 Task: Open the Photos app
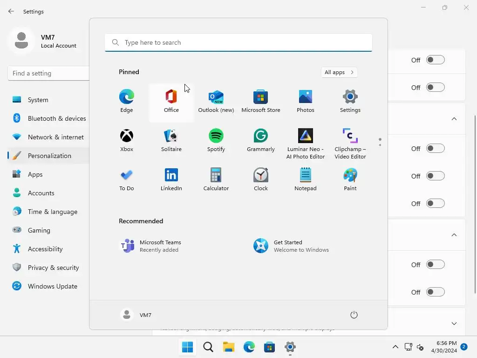click(x=306, y=101)
